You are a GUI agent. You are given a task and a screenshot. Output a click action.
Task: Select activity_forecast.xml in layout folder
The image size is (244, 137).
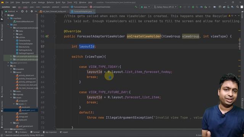tap(26, 79)
